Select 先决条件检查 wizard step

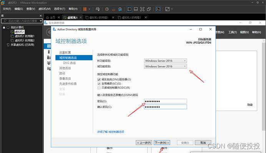[68, 84]
